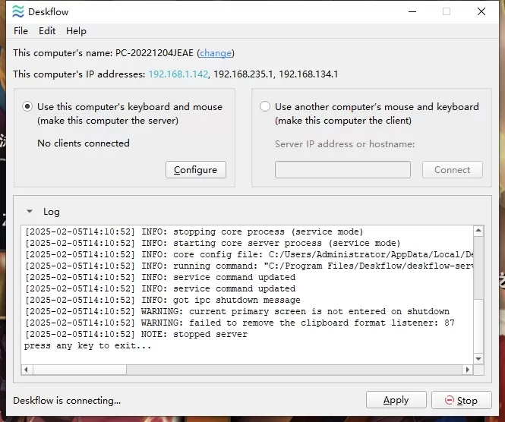
Task: Click the 'stopping core process' log line
Action: point(194,231)
